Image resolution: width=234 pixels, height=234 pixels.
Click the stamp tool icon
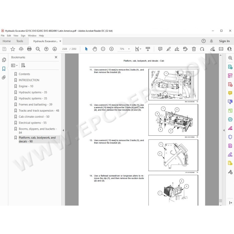[185, 49]
